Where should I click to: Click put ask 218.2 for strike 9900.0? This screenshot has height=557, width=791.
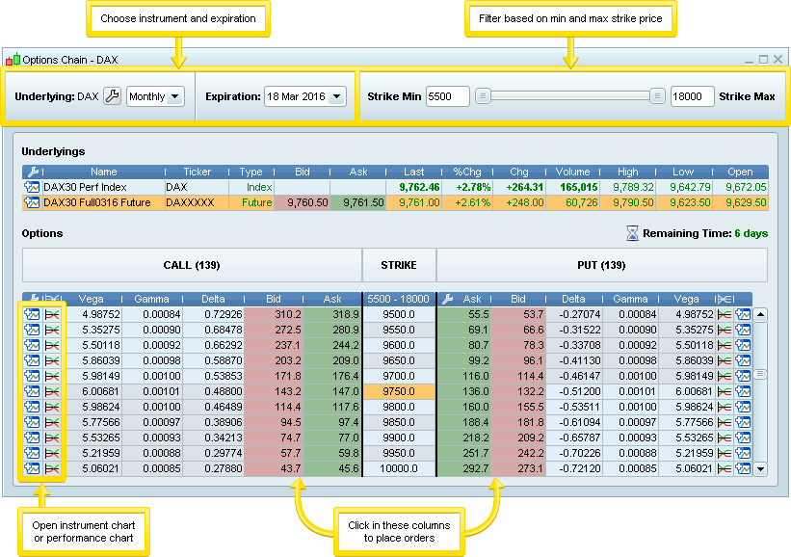click(x=464, y=438)
